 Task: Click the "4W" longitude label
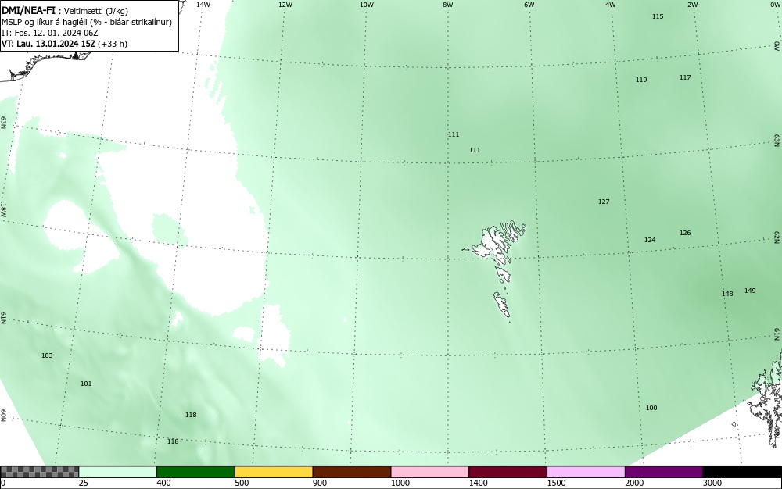[x=611, y=5]
